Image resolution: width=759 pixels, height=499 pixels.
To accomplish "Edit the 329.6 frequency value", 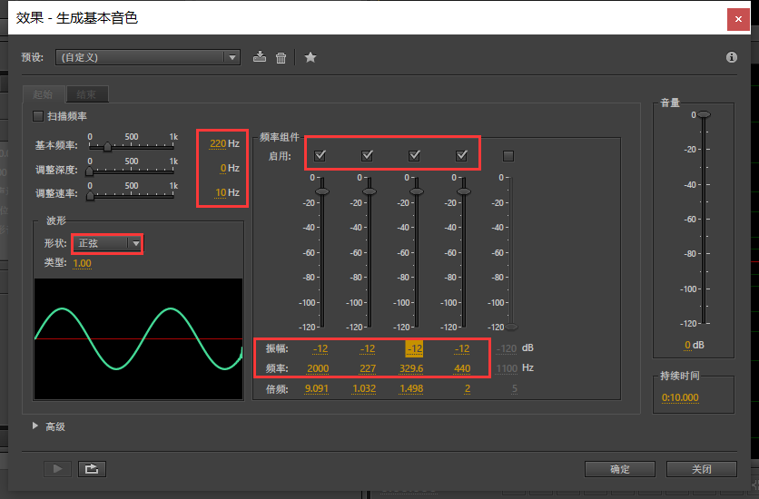I will point(411,368).
